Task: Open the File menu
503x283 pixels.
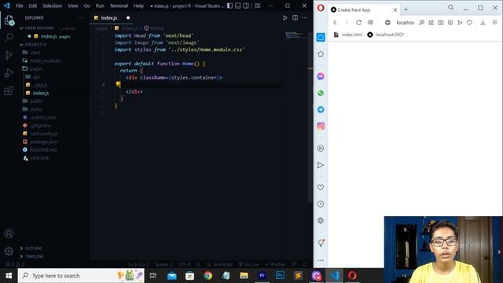Action: click(x=19, y=6)
